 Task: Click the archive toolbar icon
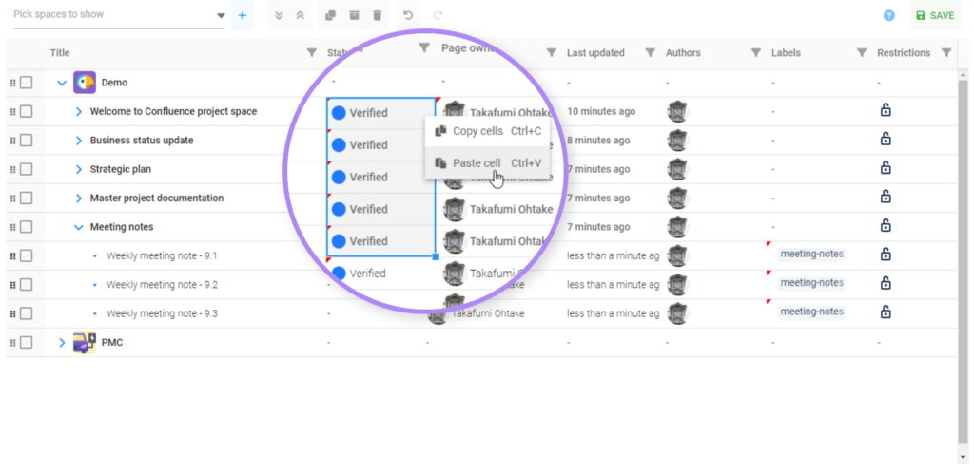354,15
